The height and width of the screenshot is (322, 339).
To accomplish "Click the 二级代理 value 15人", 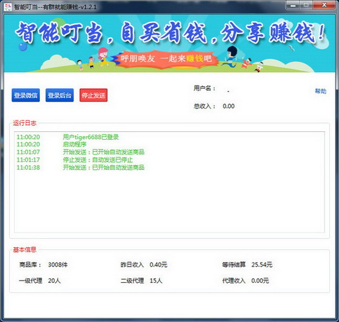I will click(x=156, y=281).
